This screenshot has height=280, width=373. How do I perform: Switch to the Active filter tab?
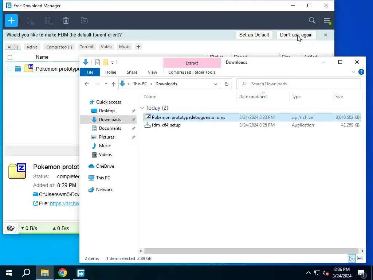click(32, 47)
